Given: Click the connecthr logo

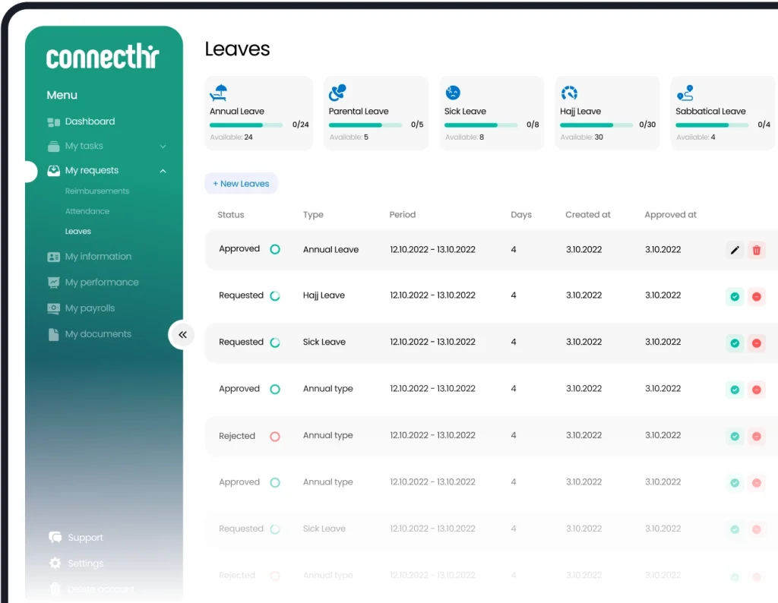Looking at the screenshot, I should point(103,56).
